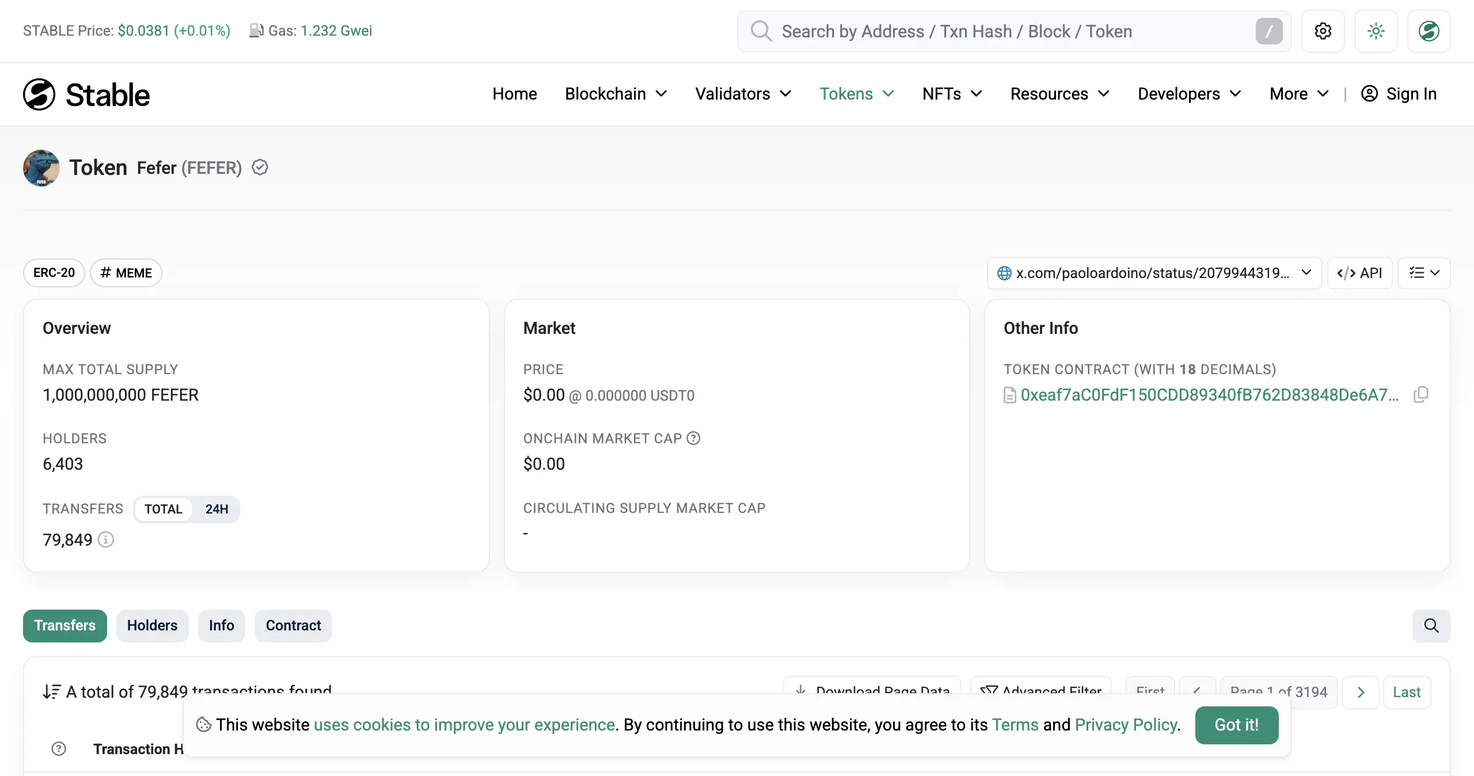Open the Privacy Policy link
This screenshot has width=1474, height=776.
coord(1126,725)
